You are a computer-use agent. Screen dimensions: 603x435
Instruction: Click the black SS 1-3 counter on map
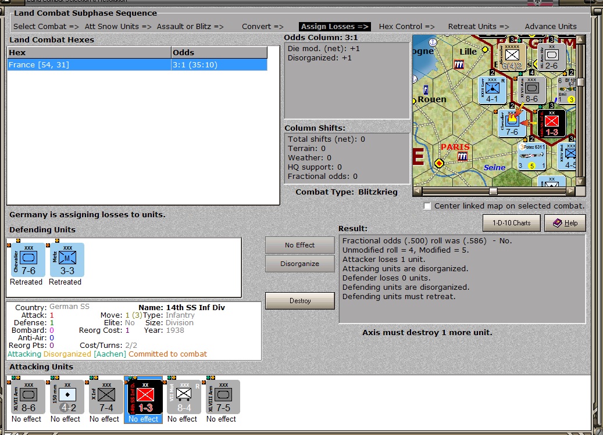pyautogui.click(x=551, y=123)
